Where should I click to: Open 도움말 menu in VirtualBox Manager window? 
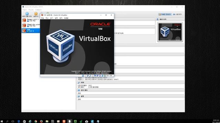pyautogui.click(x=38, y=10)
